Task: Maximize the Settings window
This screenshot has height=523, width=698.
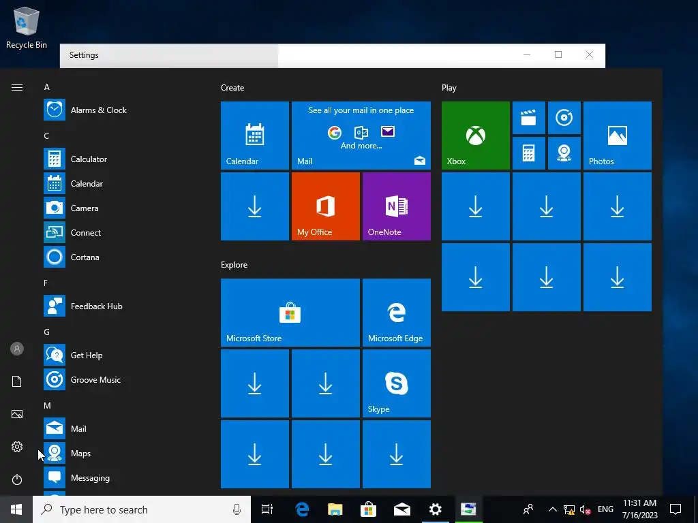Action: click(x=558, y=54)
